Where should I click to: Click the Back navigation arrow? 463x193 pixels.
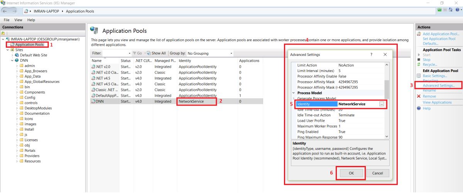[x=5, y=11]
